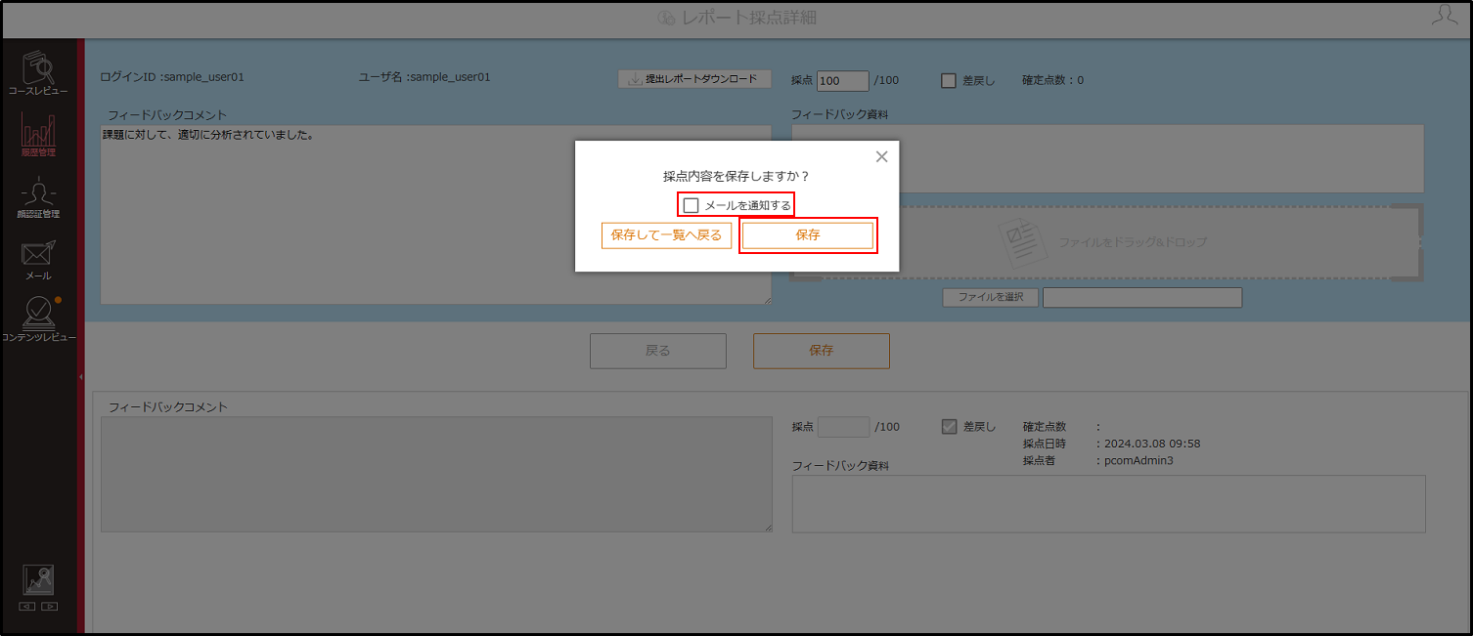Click the picture icon at sidebar bottom

pos(38,580)
